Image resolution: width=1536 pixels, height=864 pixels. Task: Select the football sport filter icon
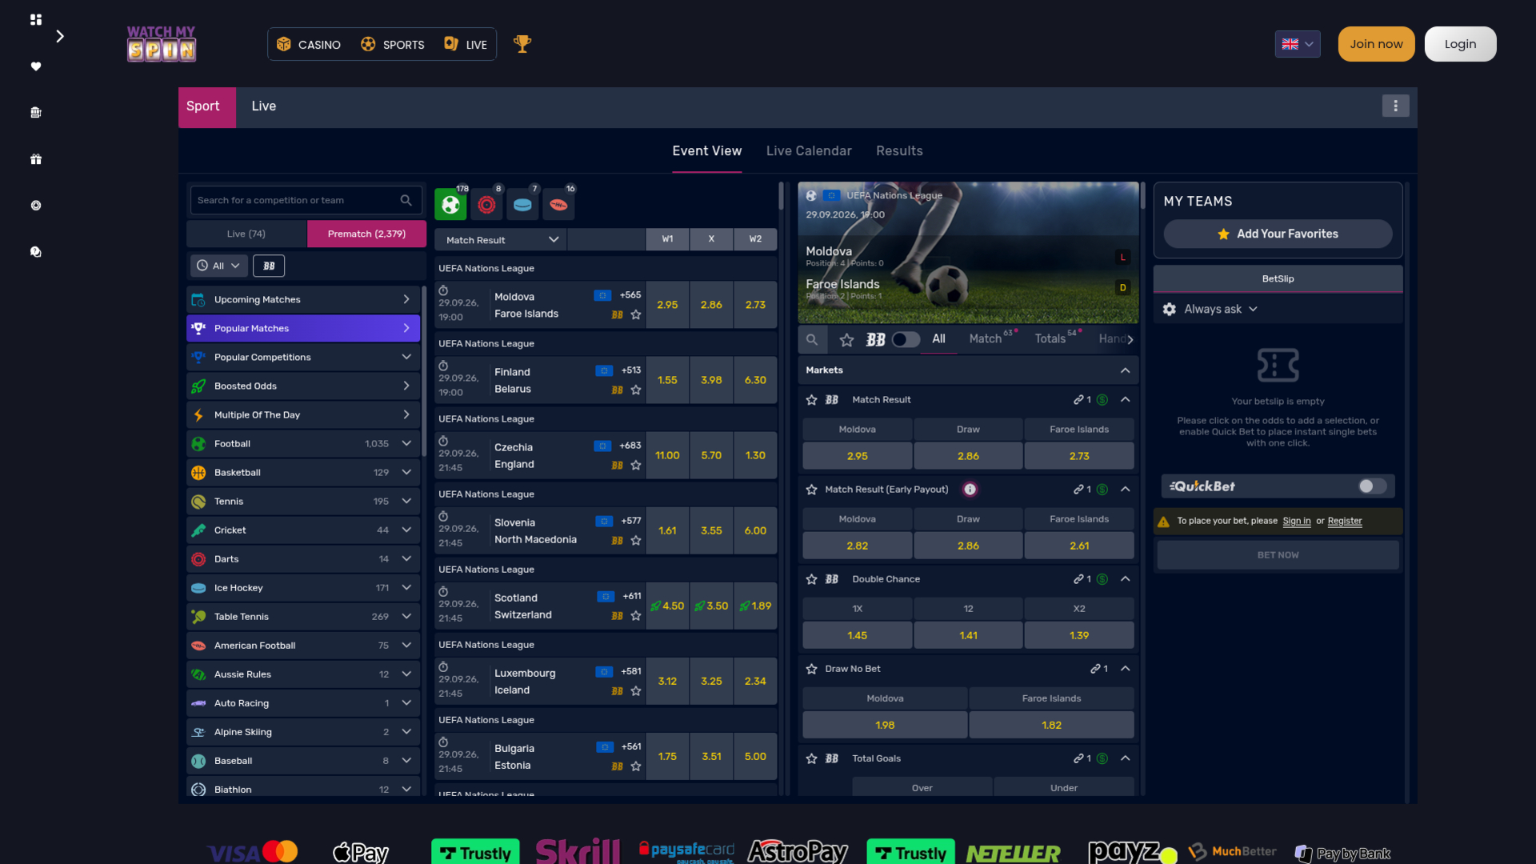coord(450,205)
